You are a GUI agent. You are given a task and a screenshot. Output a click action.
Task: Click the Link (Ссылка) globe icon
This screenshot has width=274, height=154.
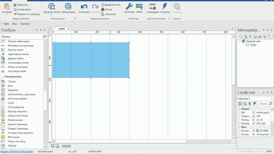click(x=177, y=7)
